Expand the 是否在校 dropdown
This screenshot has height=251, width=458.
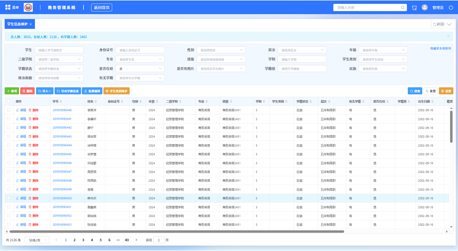click(x=140, y=69)
